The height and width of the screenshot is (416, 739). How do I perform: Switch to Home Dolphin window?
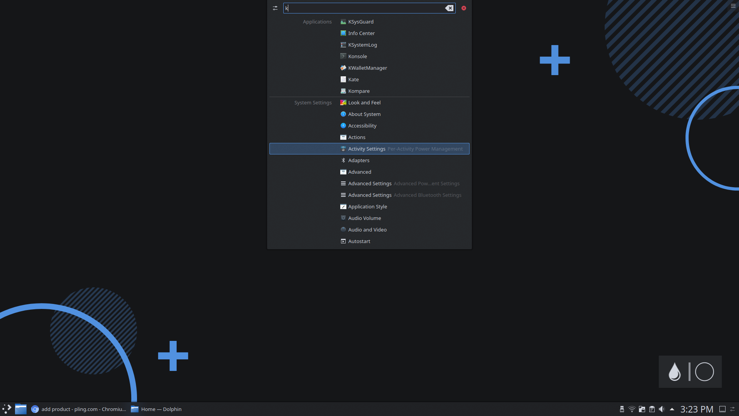pyautogui.click(x=156, y=409)
